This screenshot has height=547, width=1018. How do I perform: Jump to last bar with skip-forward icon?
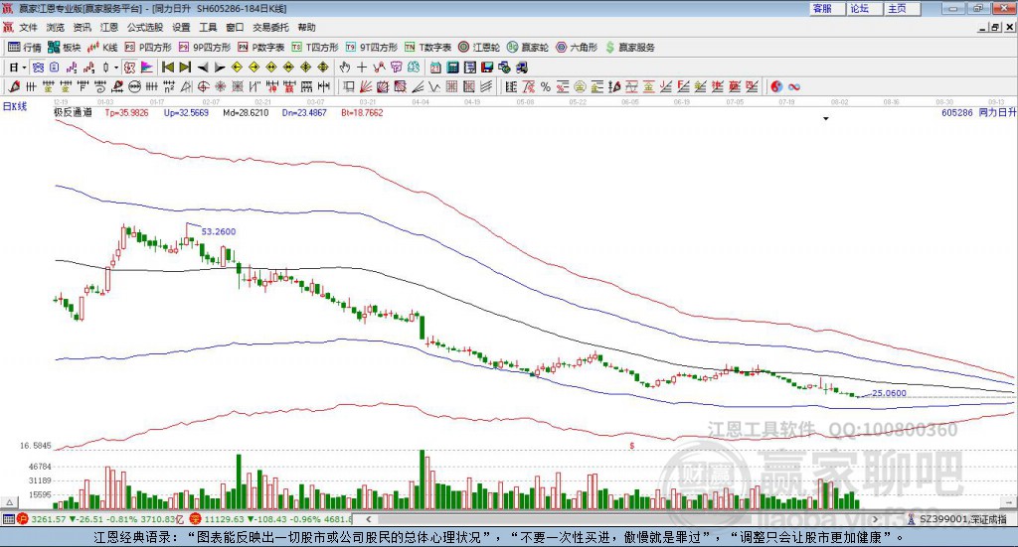tap(185, 68)
